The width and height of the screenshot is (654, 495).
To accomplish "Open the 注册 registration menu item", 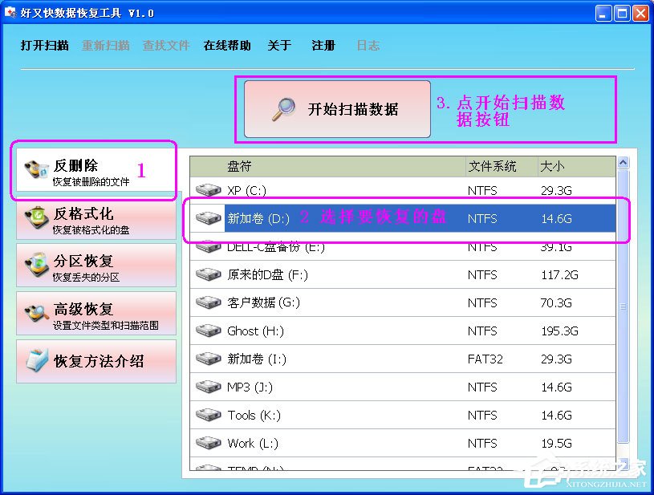I will point(323,46).
